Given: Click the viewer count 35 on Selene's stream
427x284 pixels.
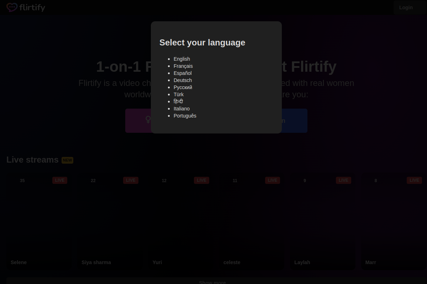Looking at the screenshot, I should pos(22,181).
